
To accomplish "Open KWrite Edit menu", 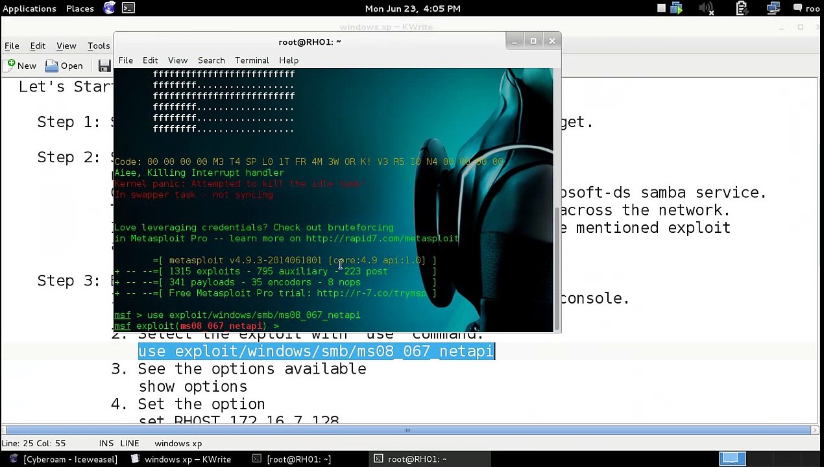I will tap(38, 46).
